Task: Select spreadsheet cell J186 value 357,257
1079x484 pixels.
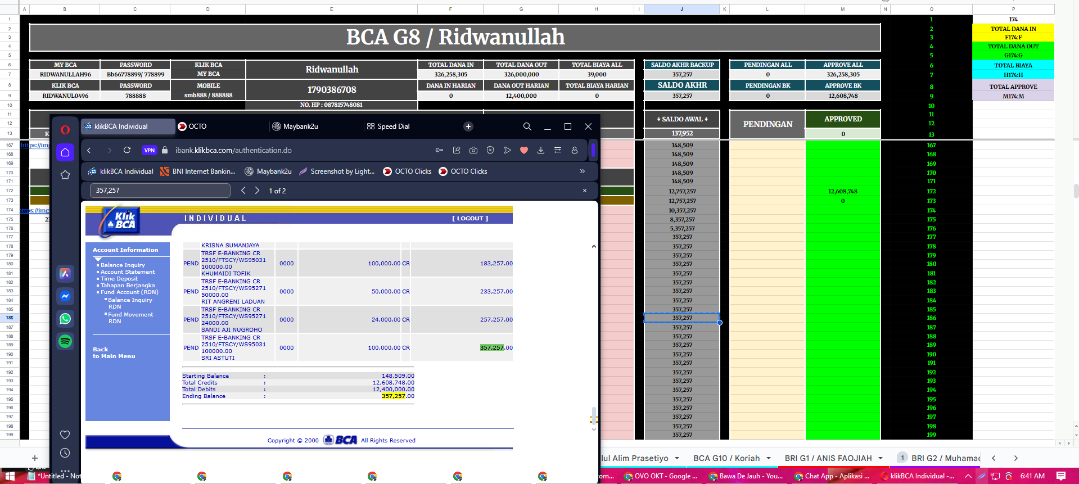Action: click(x=682, y=318)
